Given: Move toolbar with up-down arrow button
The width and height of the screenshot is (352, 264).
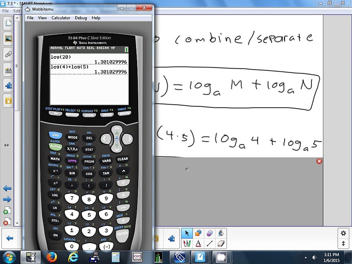Looking at the screenshot, I should tap(343, 243).
